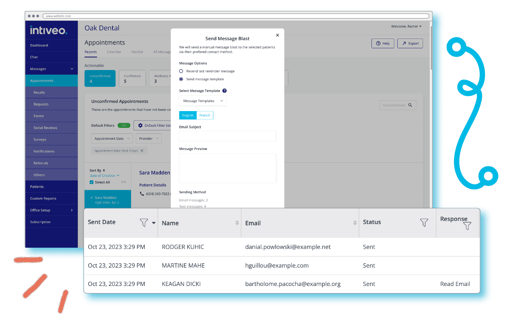
Task: Switch to the Calendar tab
Action: tap(114, 52)
